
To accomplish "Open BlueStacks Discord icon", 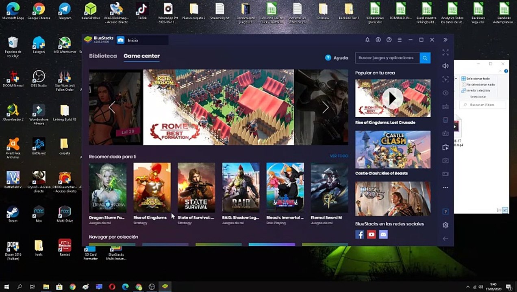I will coord(383,234).
